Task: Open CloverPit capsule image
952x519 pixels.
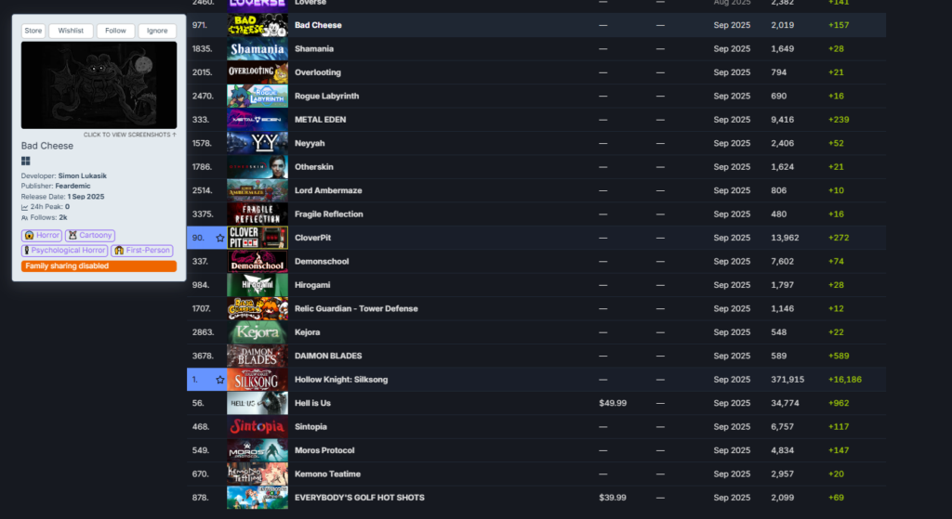Action: click(x=258, y=239)
